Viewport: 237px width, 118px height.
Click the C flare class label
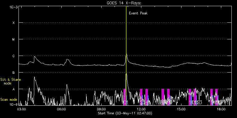tap(14, 56)
